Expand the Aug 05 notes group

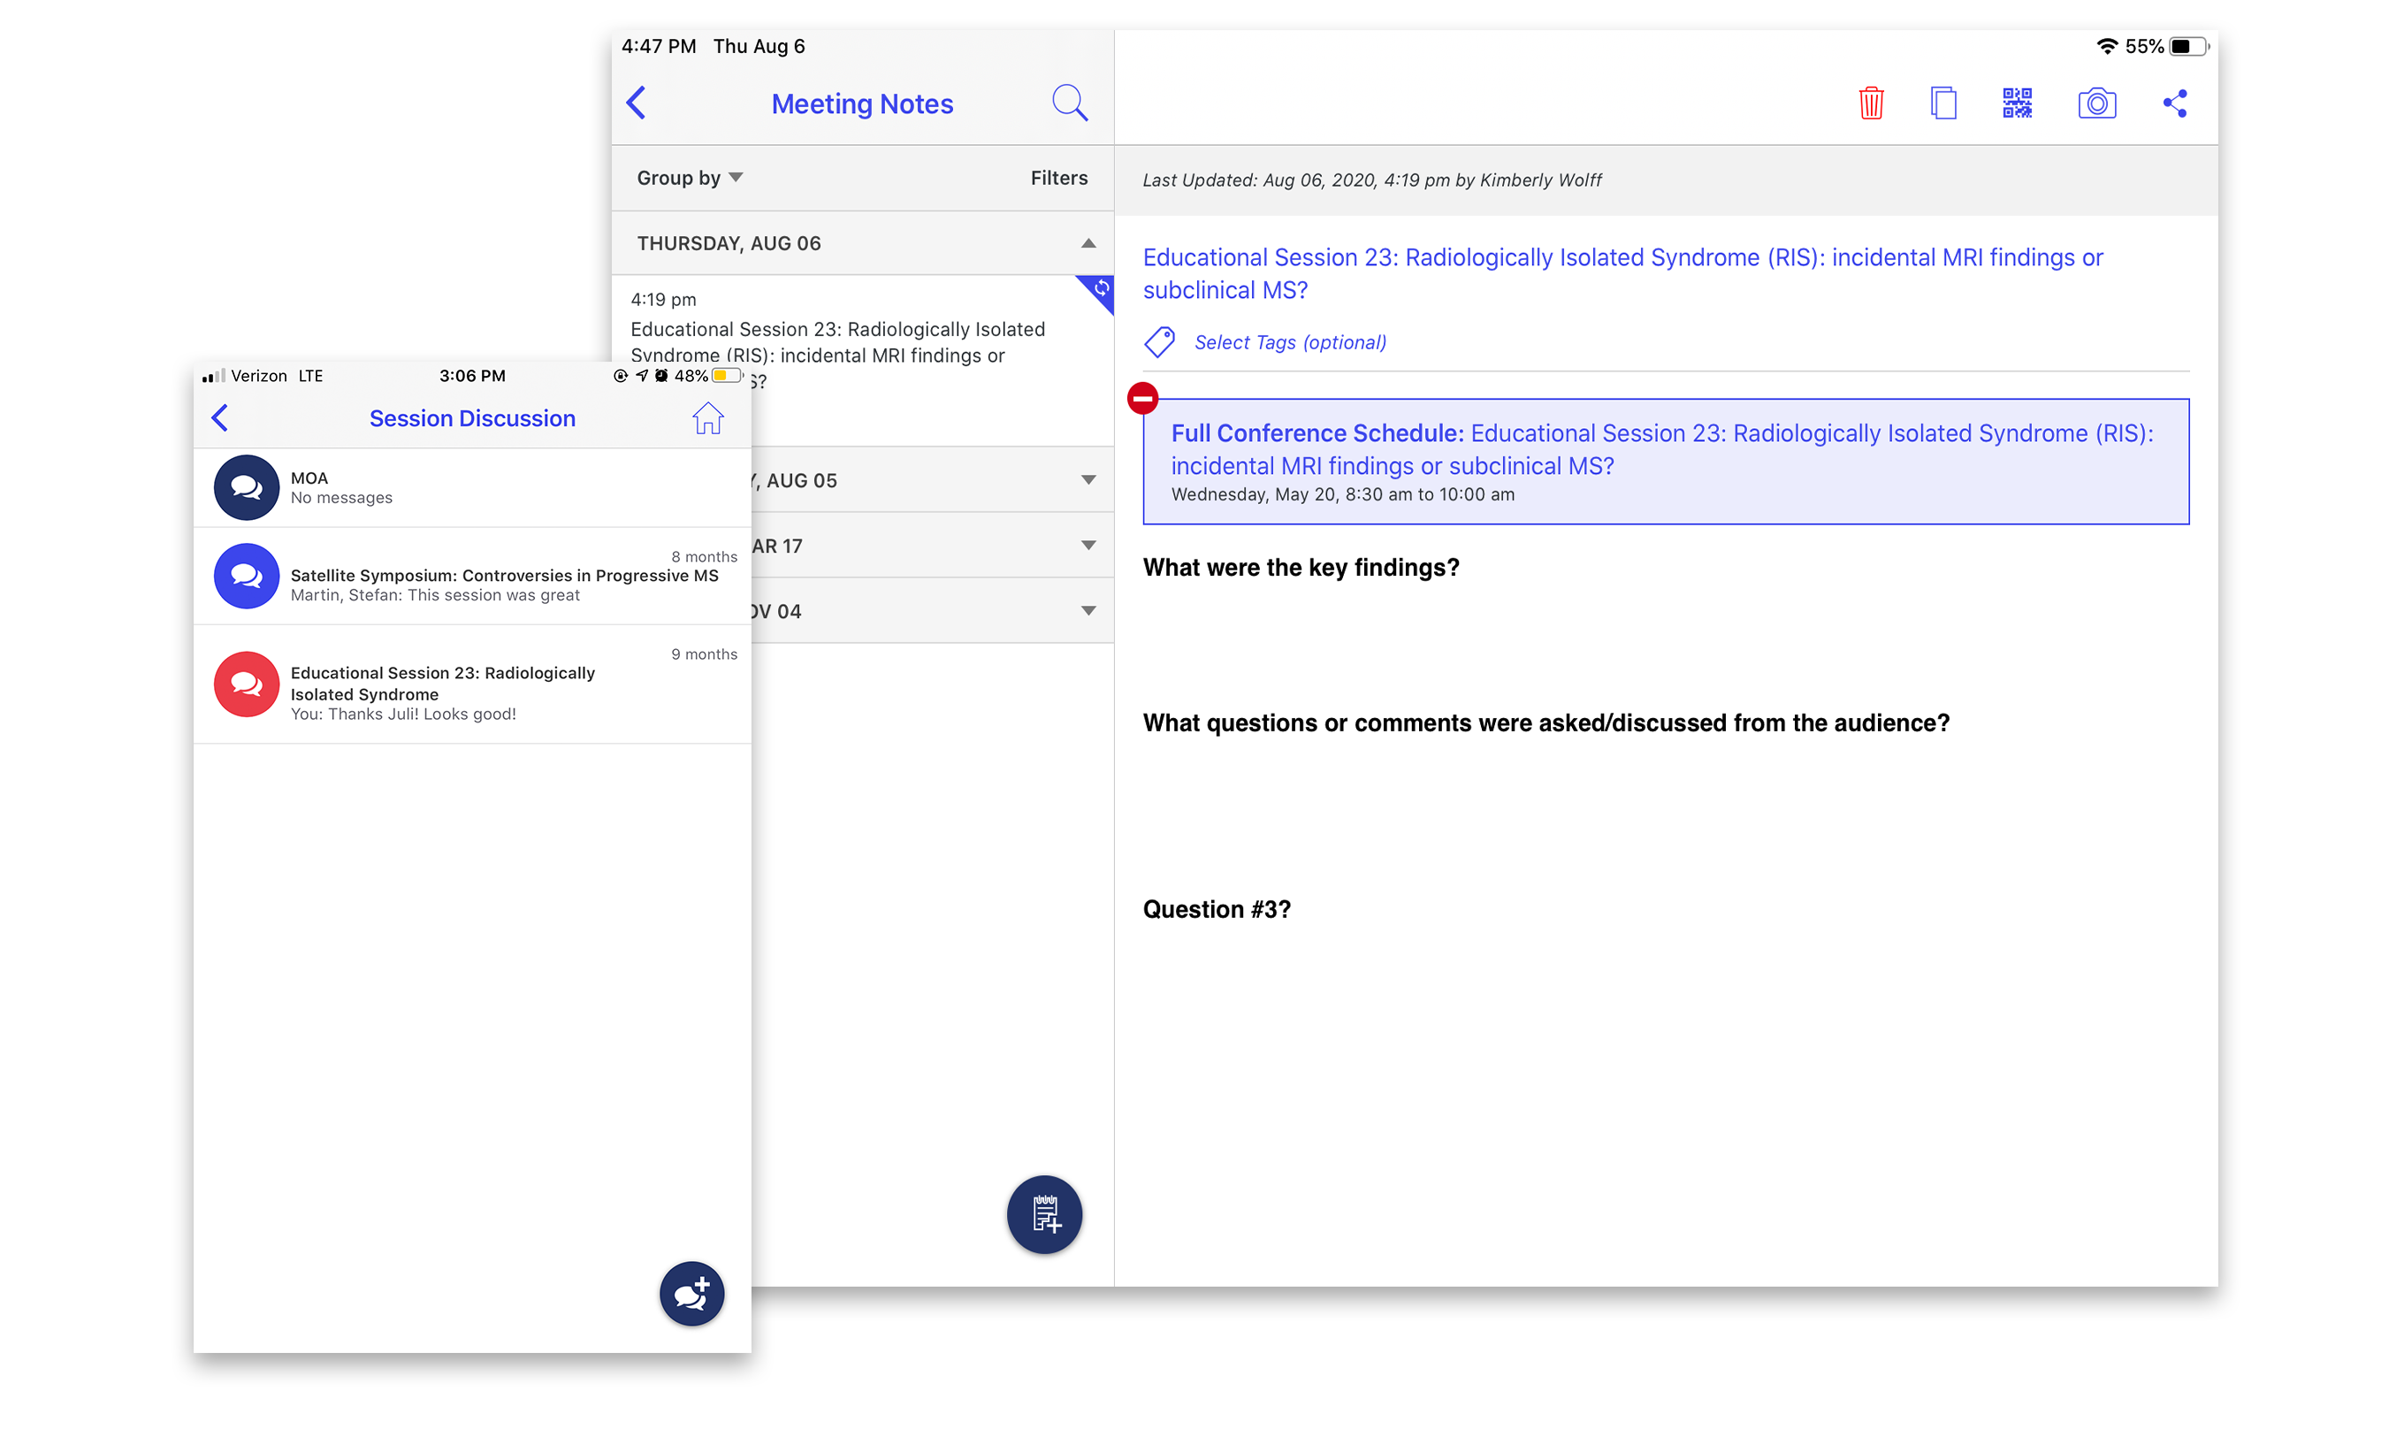(933, 480)
